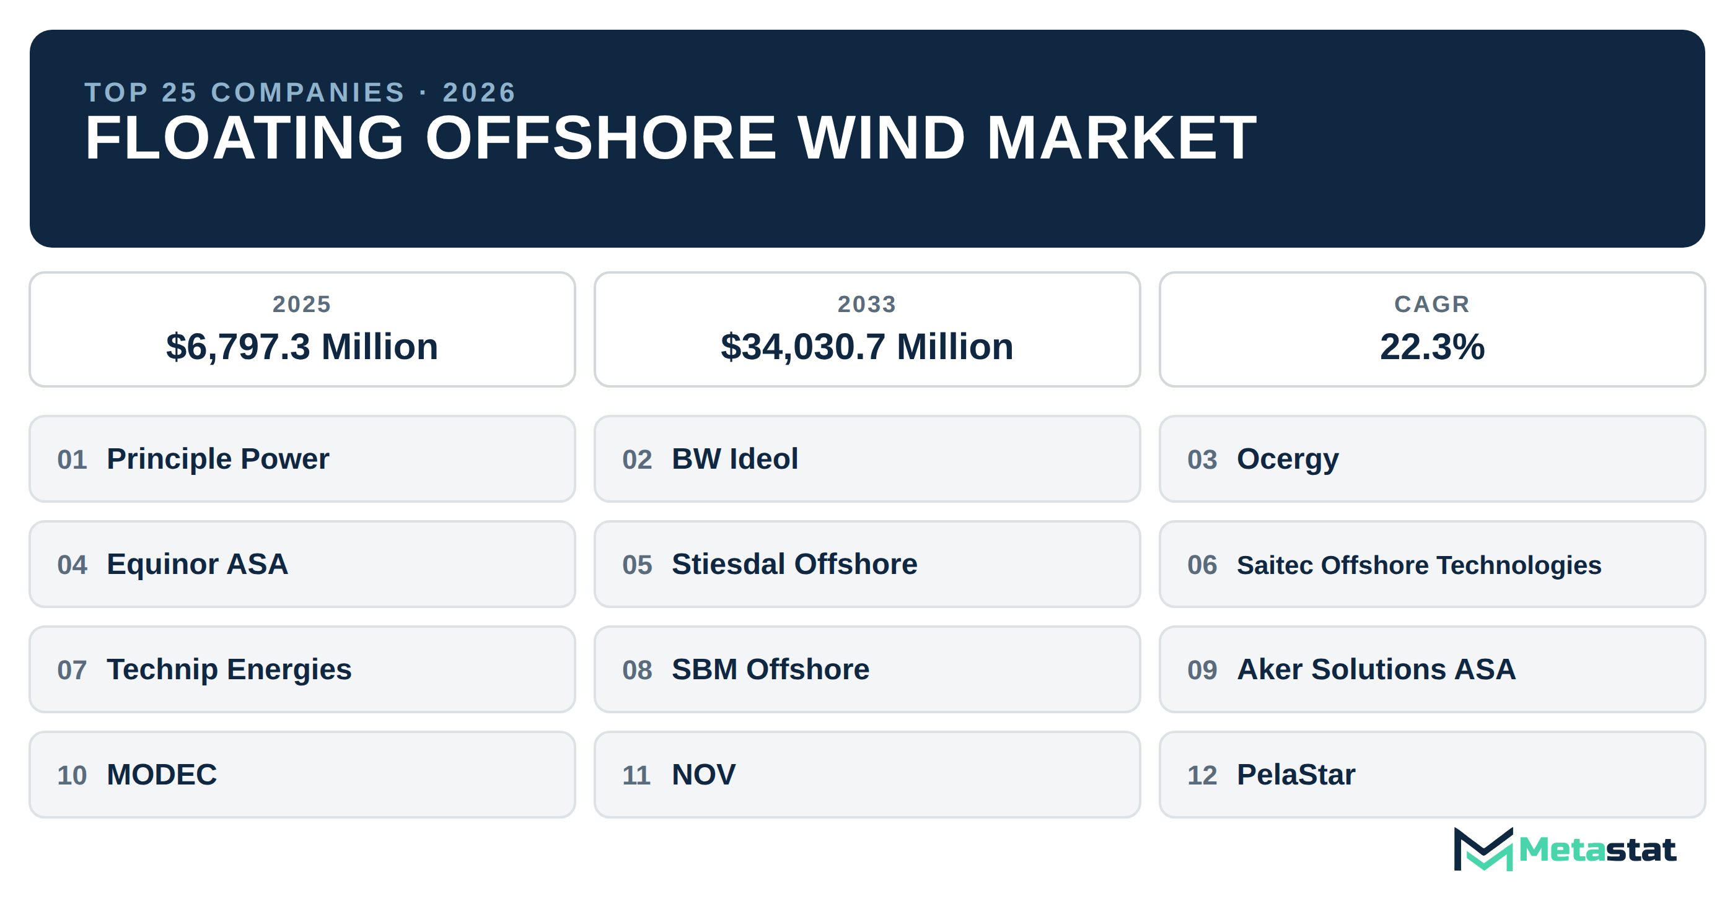Click rank number 12 beside PelaStar
This screenshot has width=1735, height=904.
pyautogui.click(x=1202, y=775)
